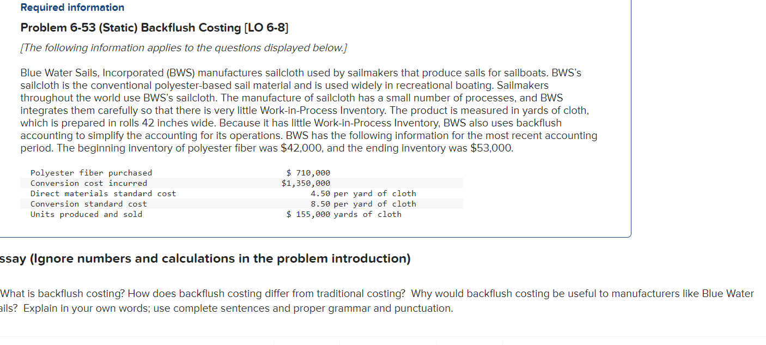Click the Essay "Ignore numbers and calculations" heading

pyautogui.click(x=205, y=258)
